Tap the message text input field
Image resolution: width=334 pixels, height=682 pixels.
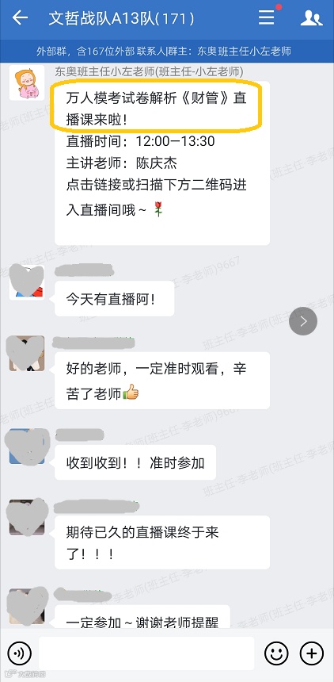(x=146, y=653)
